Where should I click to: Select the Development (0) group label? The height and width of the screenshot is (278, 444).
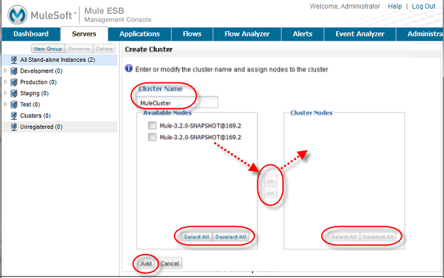click(41, 71)
